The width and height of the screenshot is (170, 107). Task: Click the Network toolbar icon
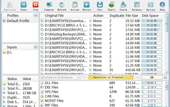tap(62, 6)
